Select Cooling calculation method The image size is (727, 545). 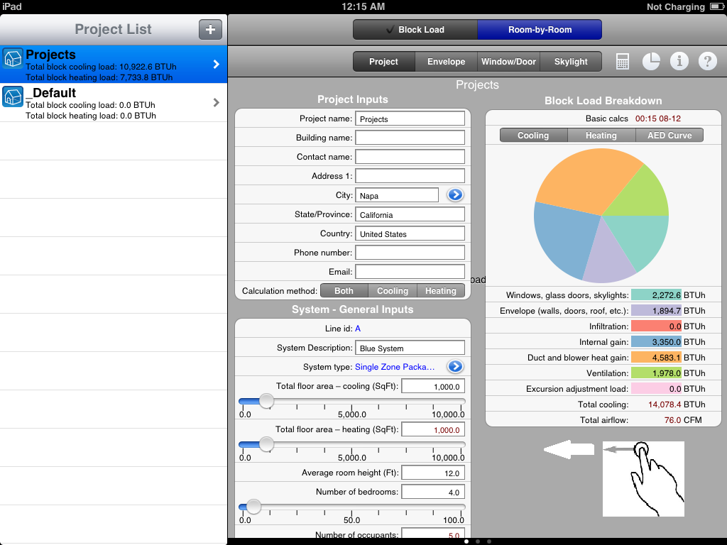point(392,290)
